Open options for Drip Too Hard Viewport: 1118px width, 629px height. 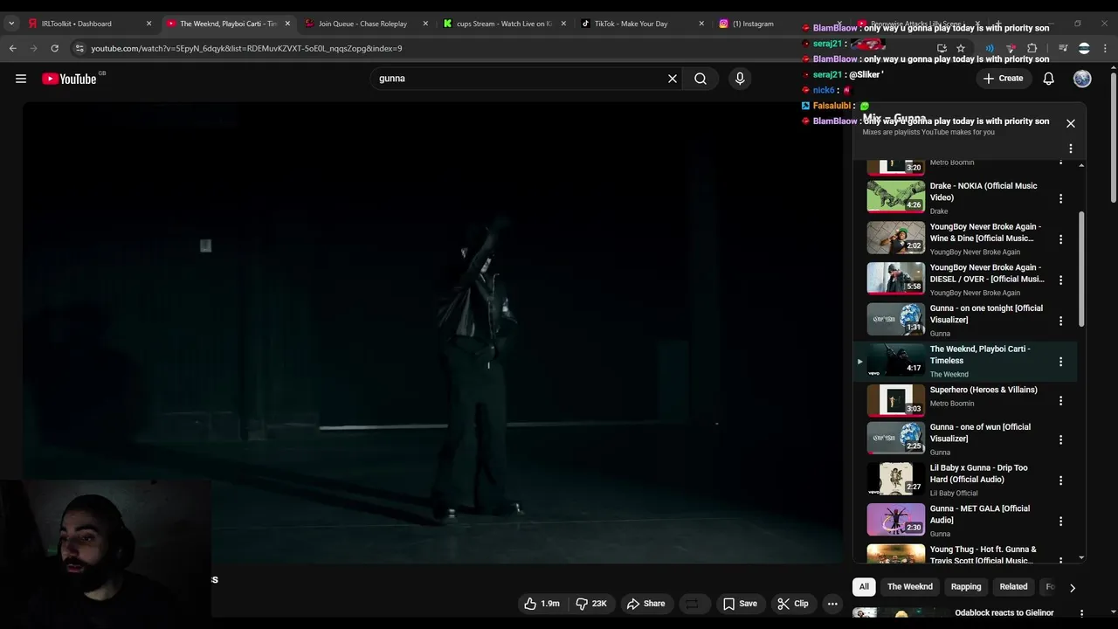pos(1061,480)
